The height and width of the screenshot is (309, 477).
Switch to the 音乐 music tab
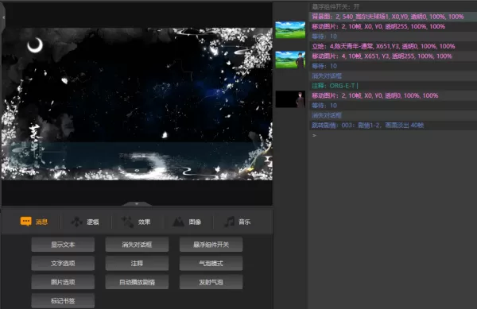tap(237, 222)
